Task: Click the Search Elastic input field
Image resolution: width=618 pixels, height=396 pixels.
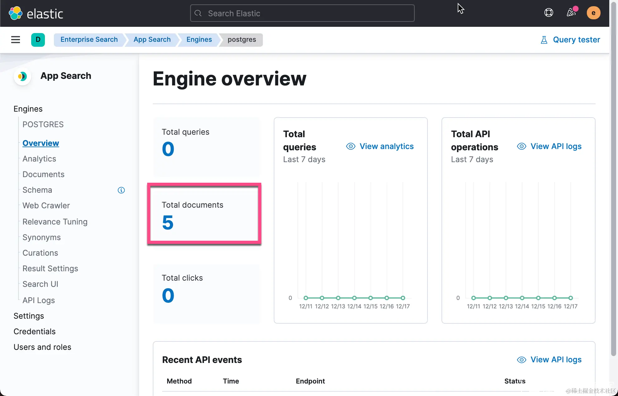Action: (302, 13)
